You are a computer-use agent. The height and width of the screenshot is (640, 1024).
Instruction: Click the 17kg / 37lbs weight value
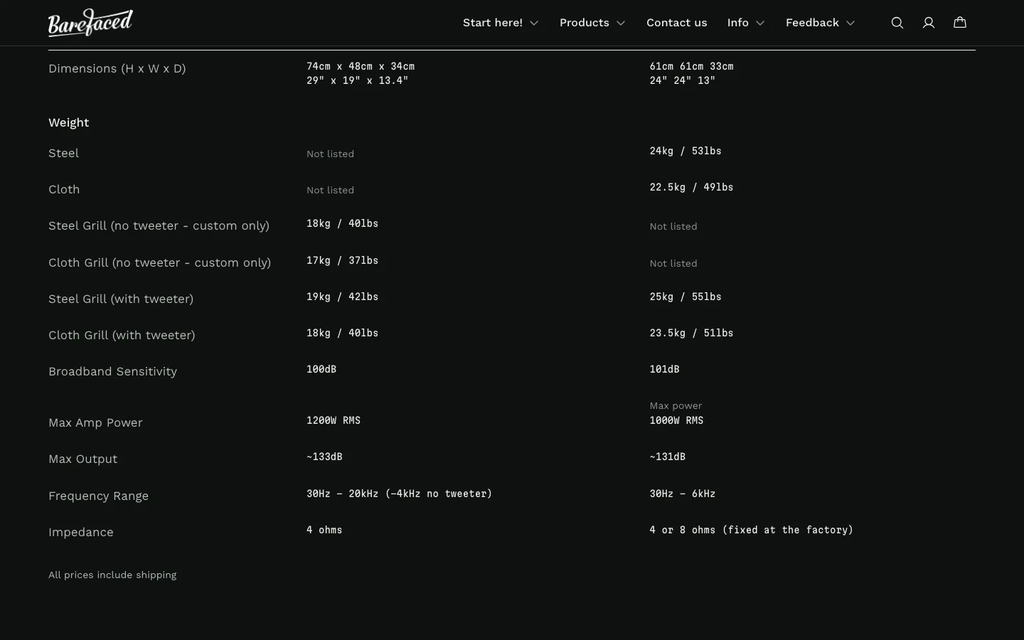(x=343, y=260)
